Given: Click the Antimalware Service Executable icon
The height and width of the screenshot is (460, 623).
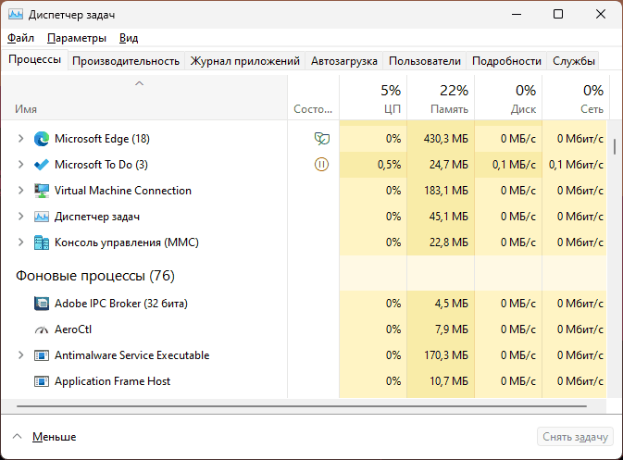Looking at the screenshot, I should [x=42, y=355].
